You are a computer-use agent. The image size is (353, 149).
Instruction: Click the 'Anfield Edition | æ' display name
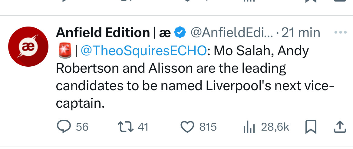click(x=113, y=33)
